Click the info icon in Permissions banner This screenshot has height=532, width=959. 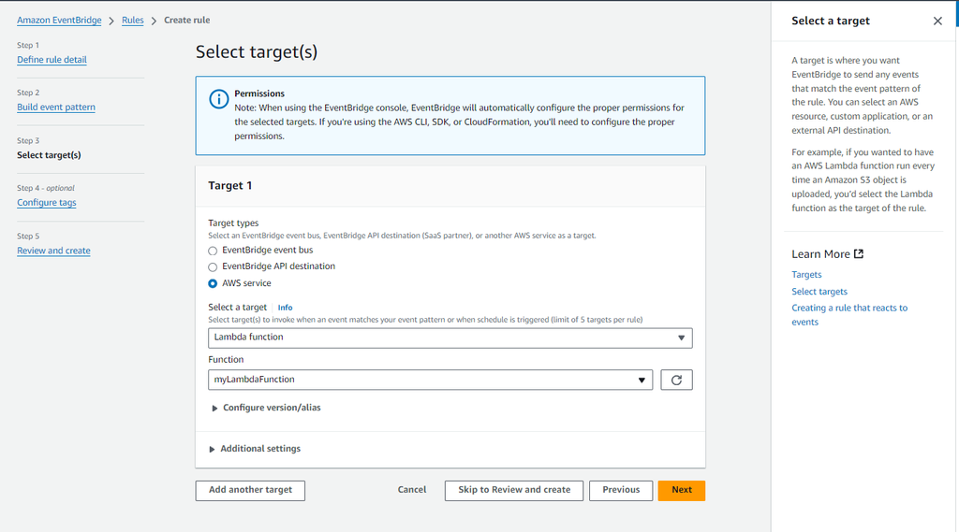(218, 98)
